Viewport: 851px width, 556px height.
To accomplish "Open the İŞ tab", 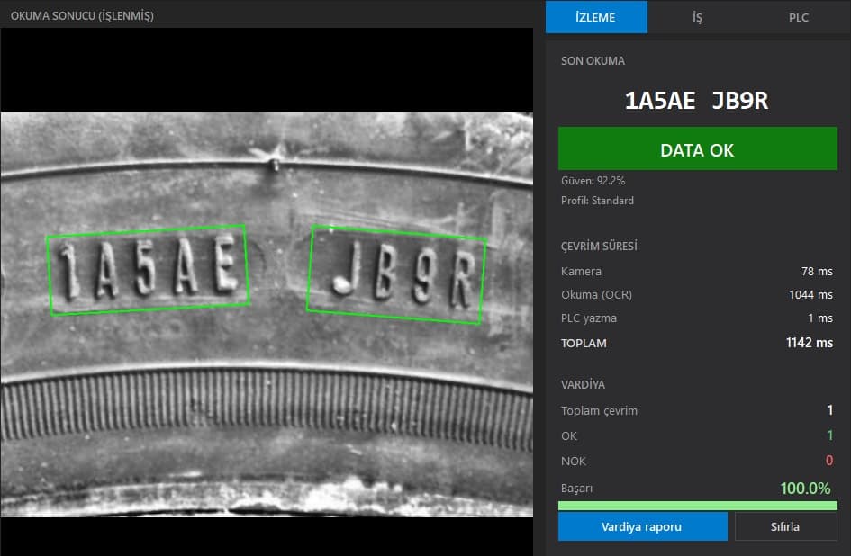I will [x=697, y=17].
